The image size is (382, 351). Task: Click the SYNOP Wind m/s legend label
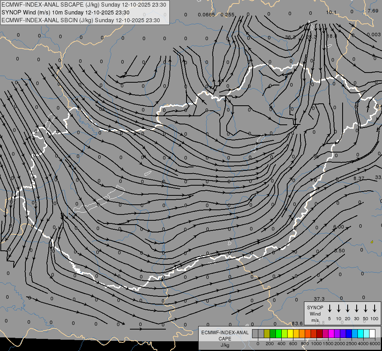[315, 314]
